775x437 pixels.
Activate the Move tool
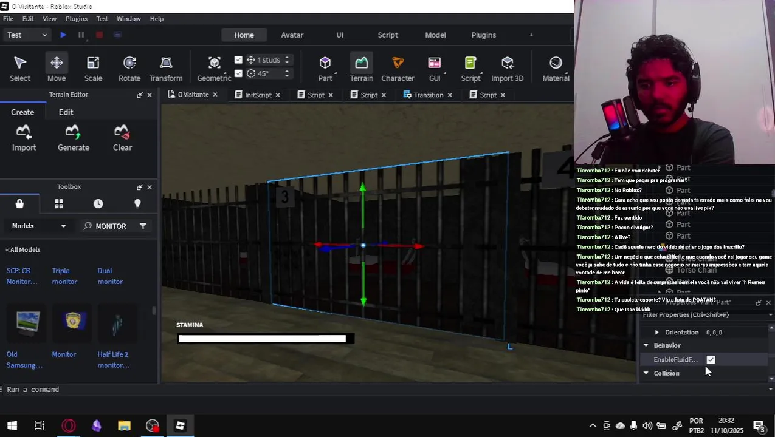coord(57,69)
